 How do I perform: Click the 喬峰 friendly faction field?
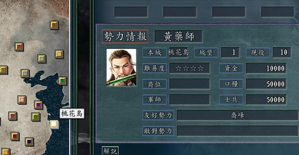[x=237, y=115]
